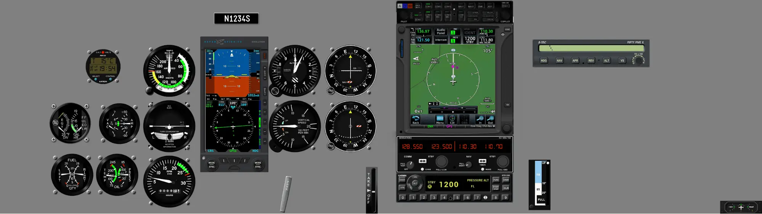The width and height of the screenshot is (762, 214).
Task: Click the KX 165A COMM volume knob
Action: click(x=411, y=165)
